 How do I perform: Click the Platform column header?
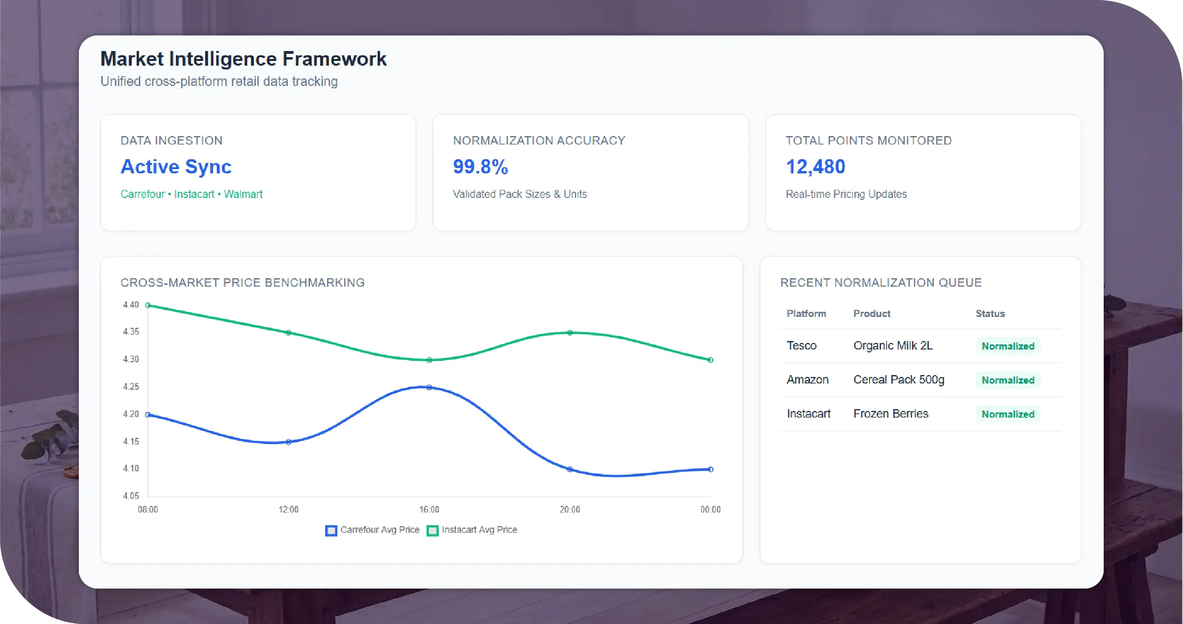click(x=806, y=314)
